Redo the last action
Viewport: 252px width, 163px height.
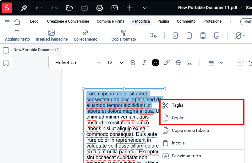54,8
